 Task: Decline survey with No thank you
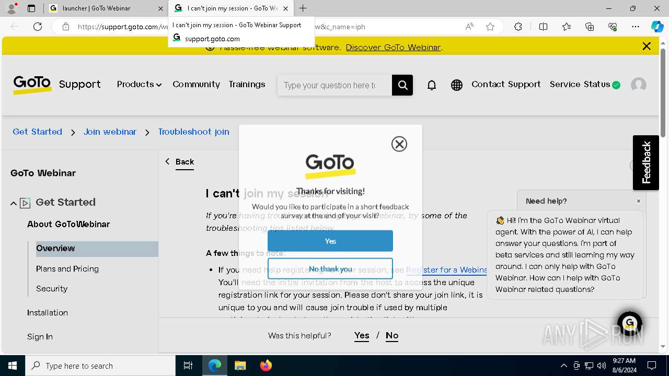click(330, 268)
